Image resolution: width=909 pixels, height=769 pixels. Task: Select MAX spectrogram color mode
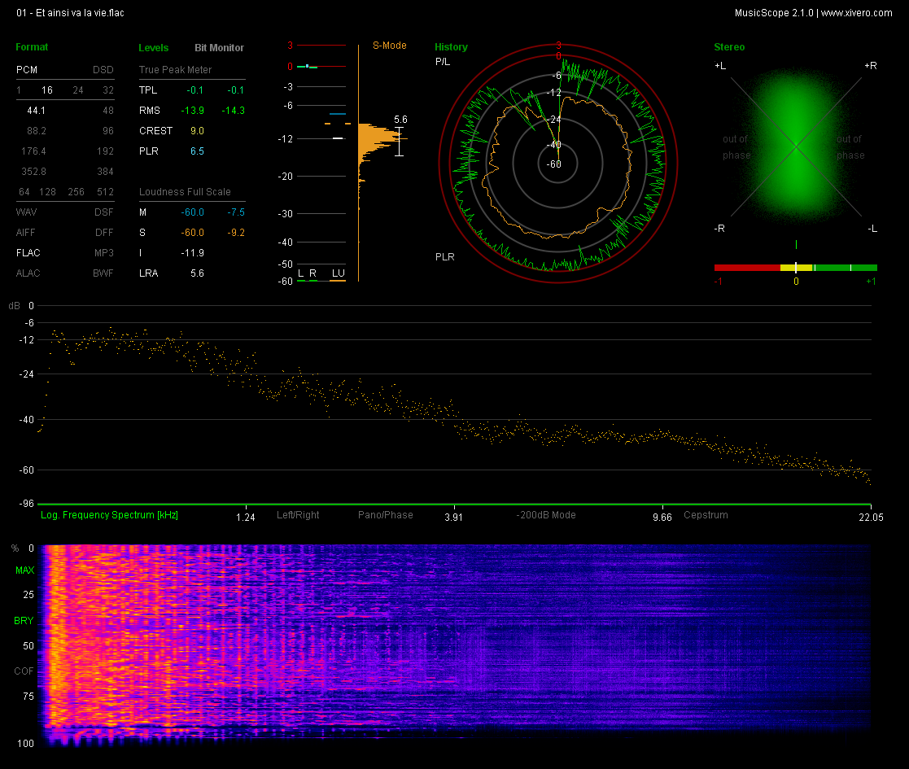pos(24,570)
